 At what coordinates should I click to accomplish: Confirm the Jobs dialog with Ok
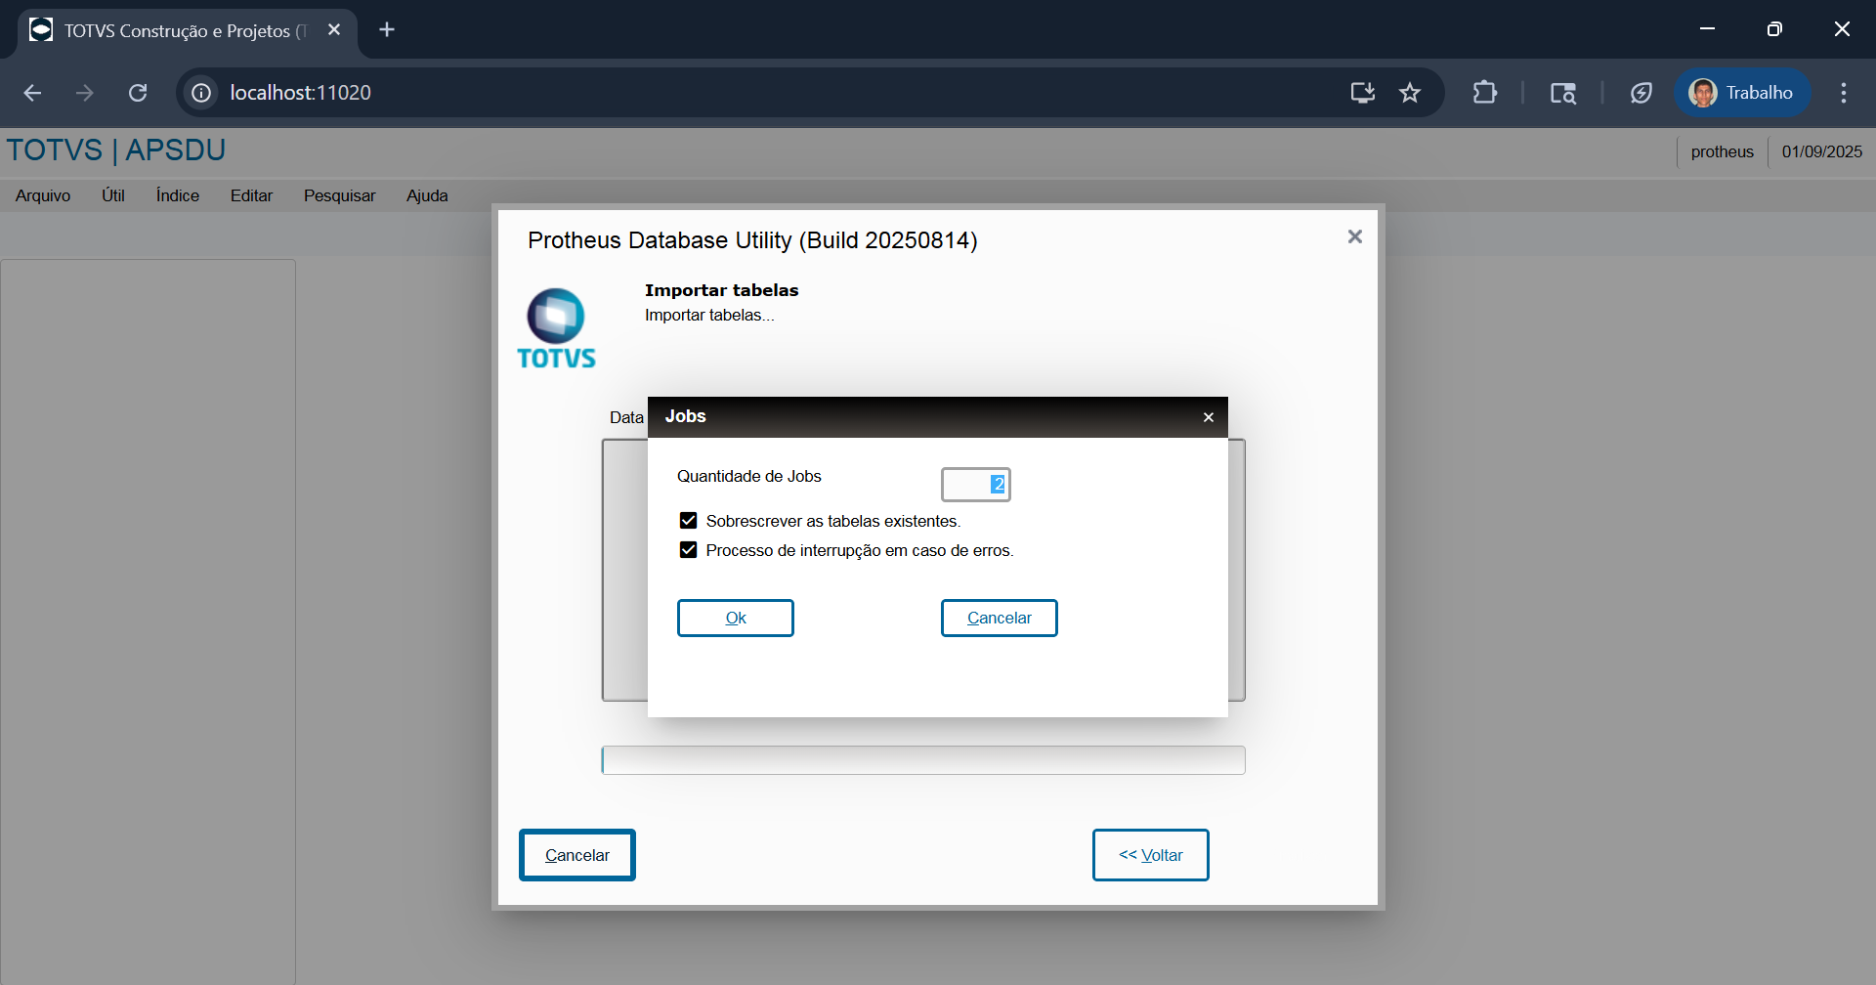tap(736, 618)
